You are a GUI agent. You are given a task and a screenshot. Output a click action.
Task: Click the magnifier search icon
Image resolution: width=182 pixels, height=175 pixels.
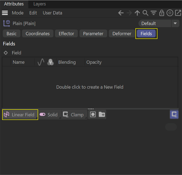(x=145, y=13)
